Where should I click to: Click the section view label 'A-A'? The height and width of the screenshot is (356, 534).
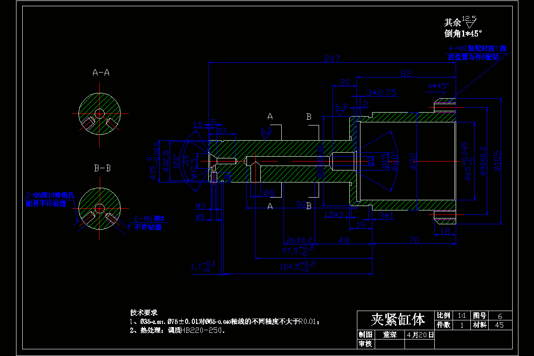[x=101, y=72]
